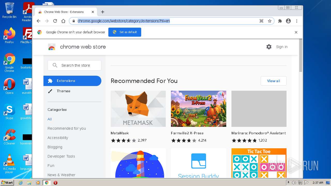Open the Opera taskbar icon

click(55, 183)
